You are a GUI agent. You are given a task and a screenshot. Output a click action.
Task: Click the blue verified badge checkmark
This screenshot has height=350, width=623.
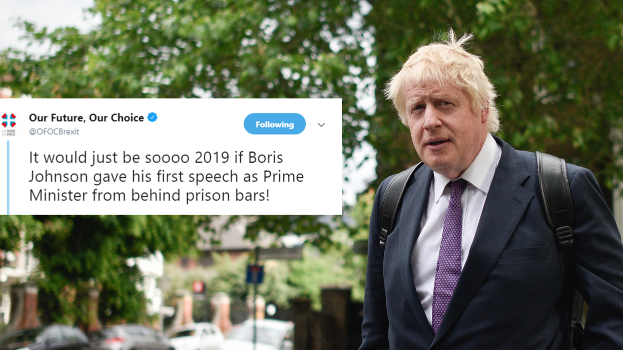(152, 117)
